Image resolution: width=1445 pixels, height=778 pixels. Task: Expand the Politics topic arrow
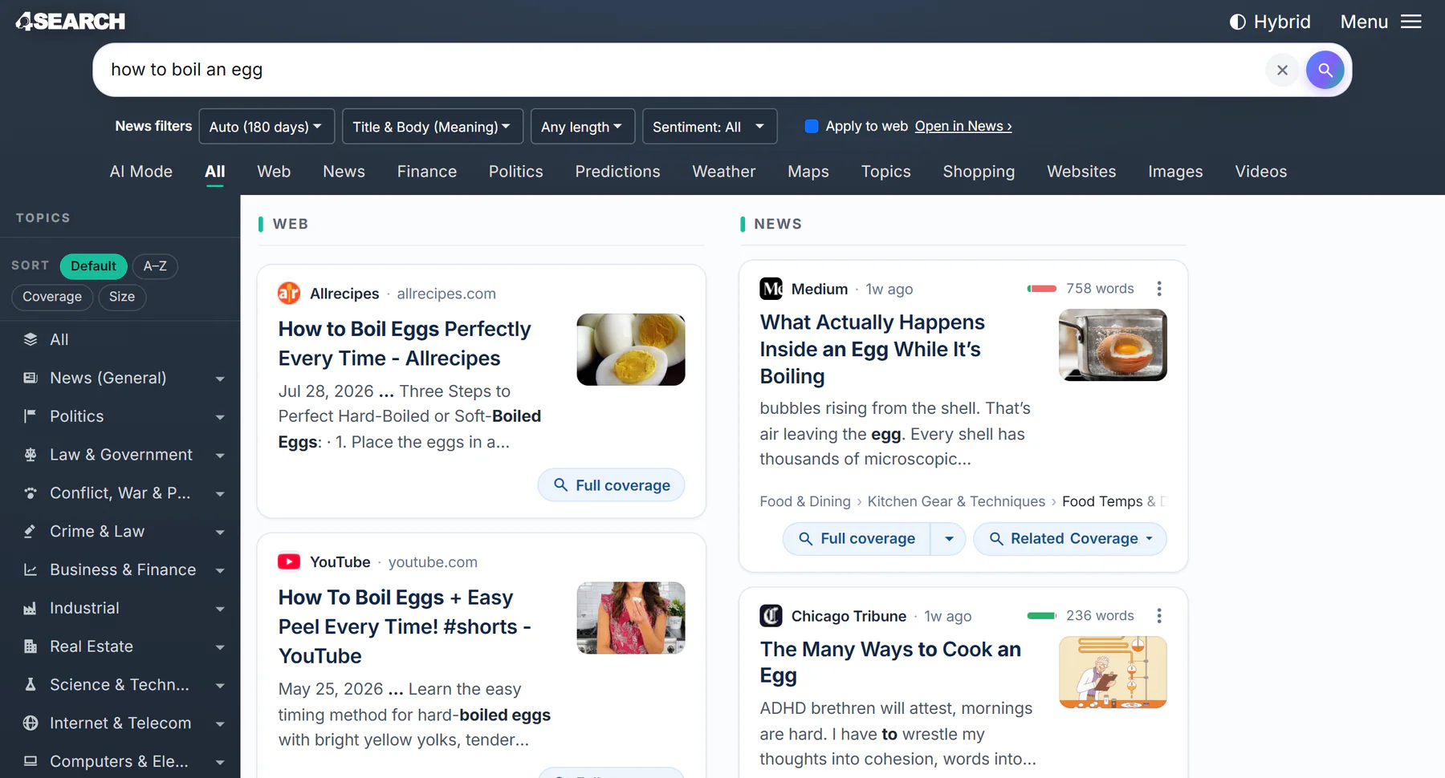[x=220, y=417]
